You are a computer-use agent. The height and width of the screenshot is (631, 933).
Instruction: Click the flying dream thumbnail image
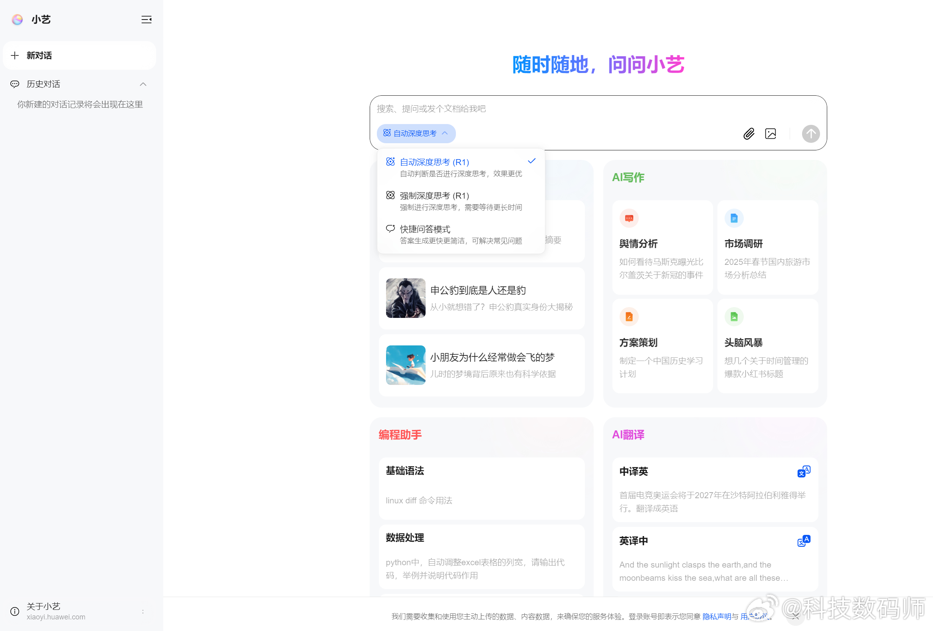tap(406, 365)
